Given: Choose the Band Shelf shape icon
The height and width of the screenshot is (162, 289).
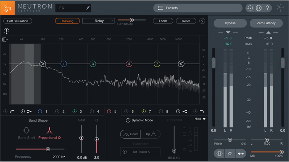Looking at the screenshot, I should 26,131.
